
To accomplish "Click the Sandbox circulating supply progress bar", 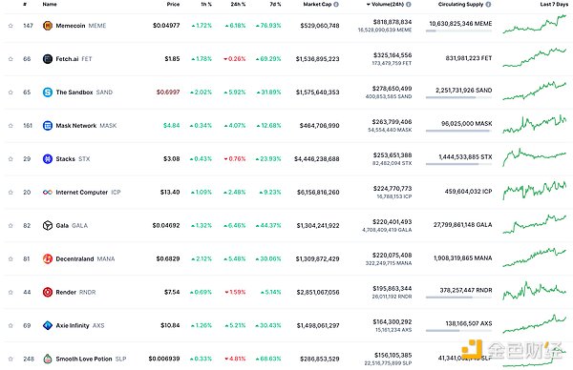I will 458,97.
